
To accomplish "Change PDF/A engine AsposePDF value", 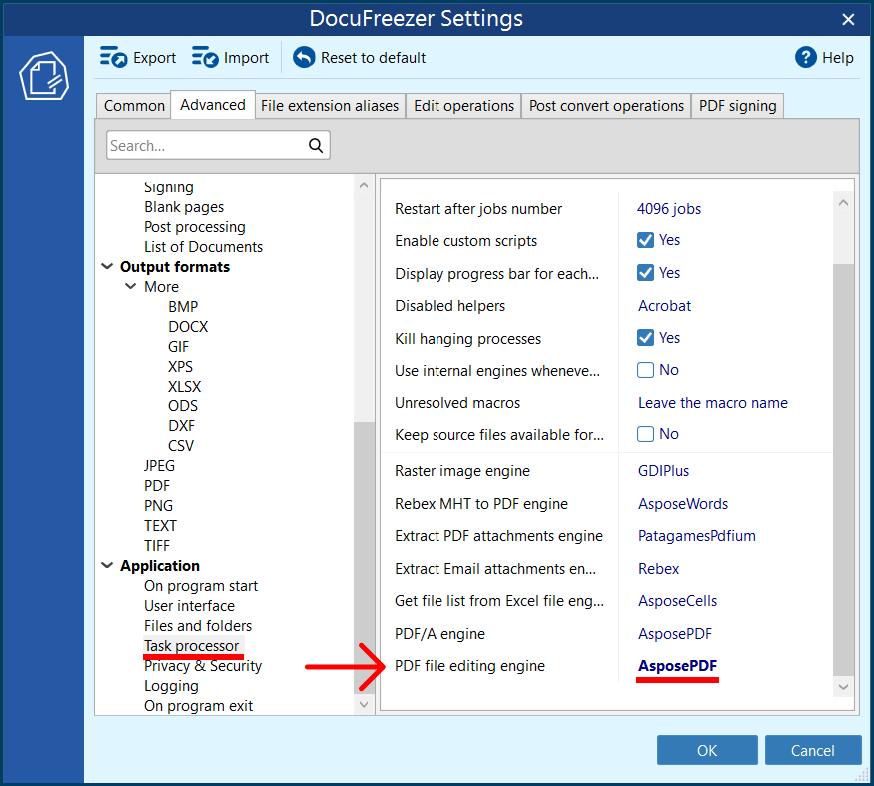I will (x=675, y=634).
